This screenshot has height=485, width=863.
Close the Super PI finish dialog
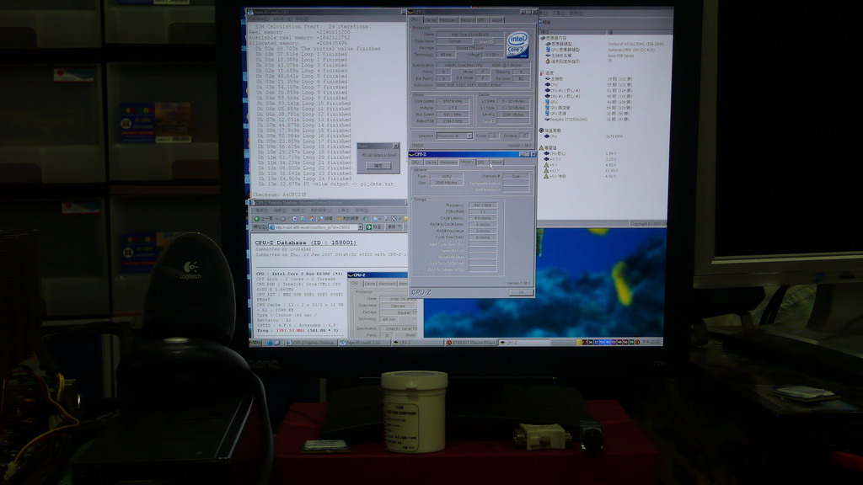[395, 146]
